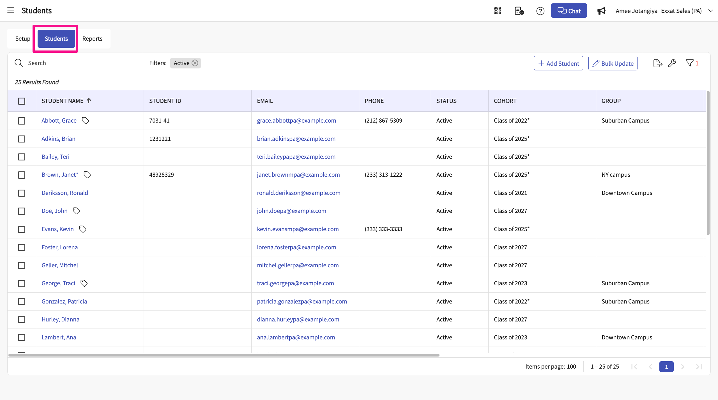Switch to the Reports tab
The height and width of the screenshot is (400, 718).
[x=92, y=39]
